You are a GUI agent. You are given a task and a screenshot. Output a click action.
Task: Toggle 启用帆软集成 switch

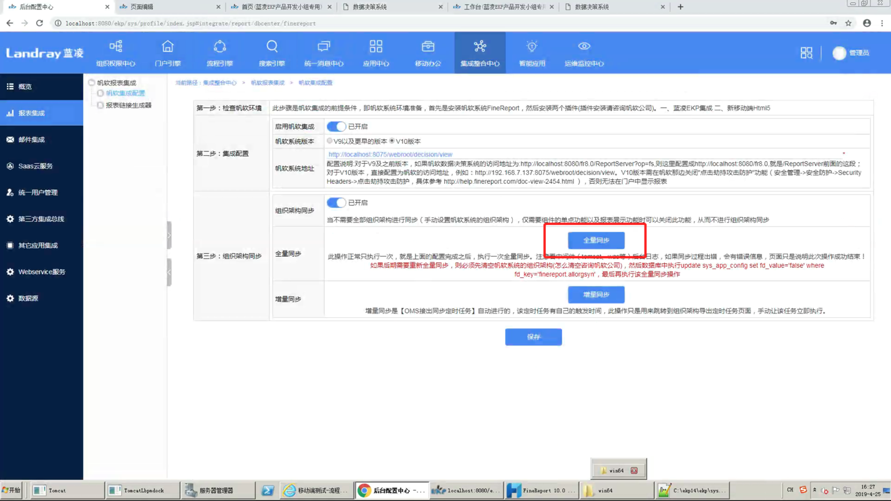click(x=336, y=126)
